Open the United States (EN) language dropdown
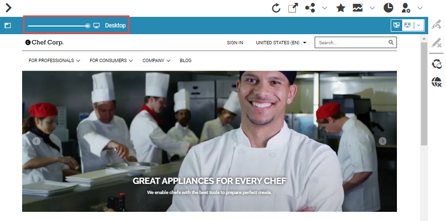The image size is (446, 221). click(x=281, y=43)
